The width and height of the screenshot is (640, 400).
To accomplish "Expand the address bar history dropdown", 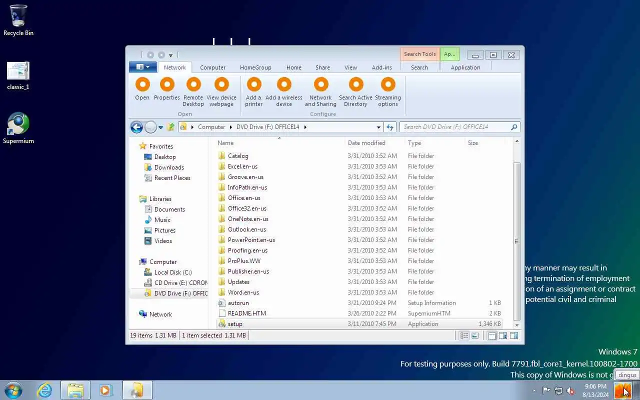I will pyautogui.click(x=378, y=127).
